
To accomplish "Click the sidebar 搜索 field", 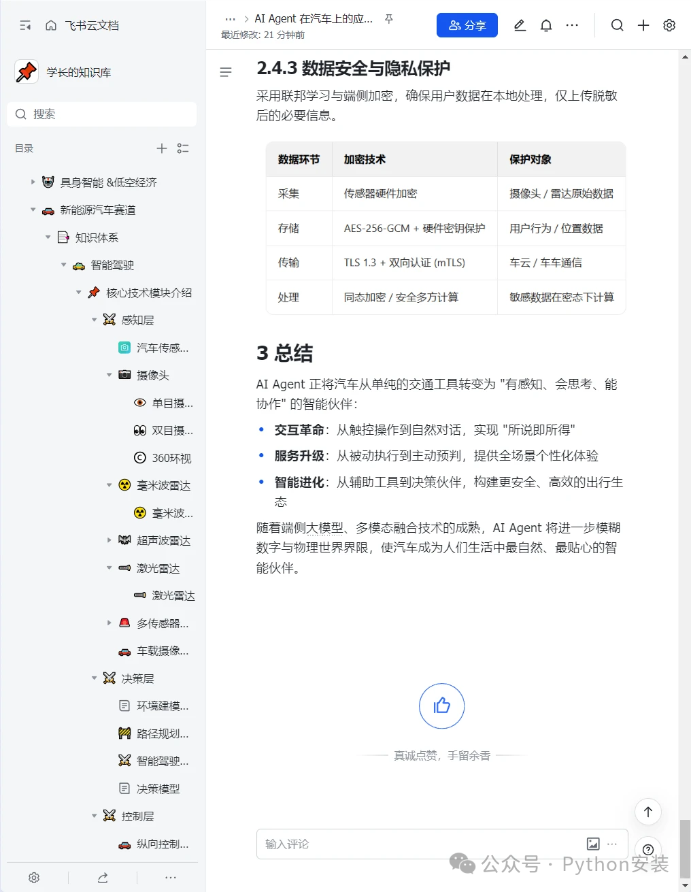I will 102,114.
